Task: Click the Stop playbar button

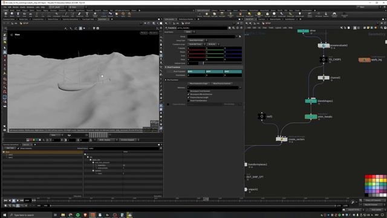Action: click(14, 200)
